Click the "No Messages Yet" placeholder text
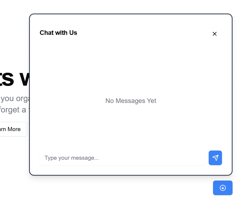 tap(131, 101)
